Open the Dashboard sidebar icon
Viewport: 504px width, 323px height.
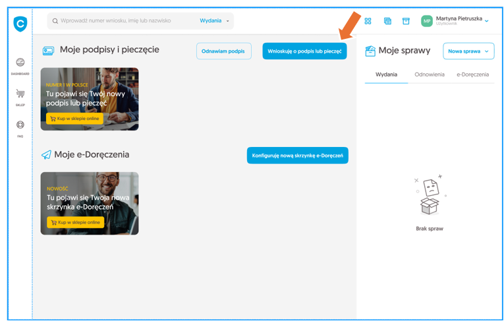pos(20,63)
